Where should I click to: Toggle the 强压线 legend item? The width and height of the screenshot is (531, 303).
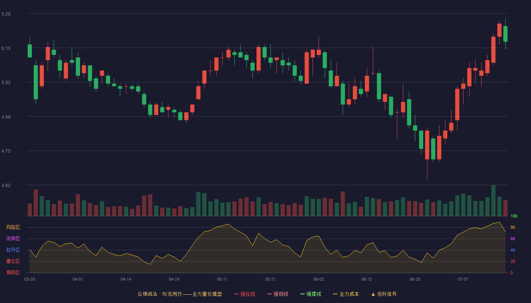pos(245,294)
